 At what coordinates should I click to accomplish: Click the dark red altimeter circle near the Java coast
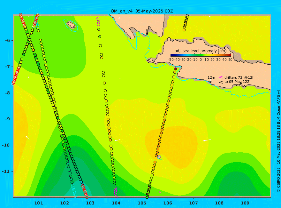tap(175, 69)
